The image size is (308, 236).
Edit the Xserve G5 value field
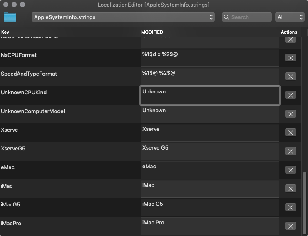pos(210,151)
